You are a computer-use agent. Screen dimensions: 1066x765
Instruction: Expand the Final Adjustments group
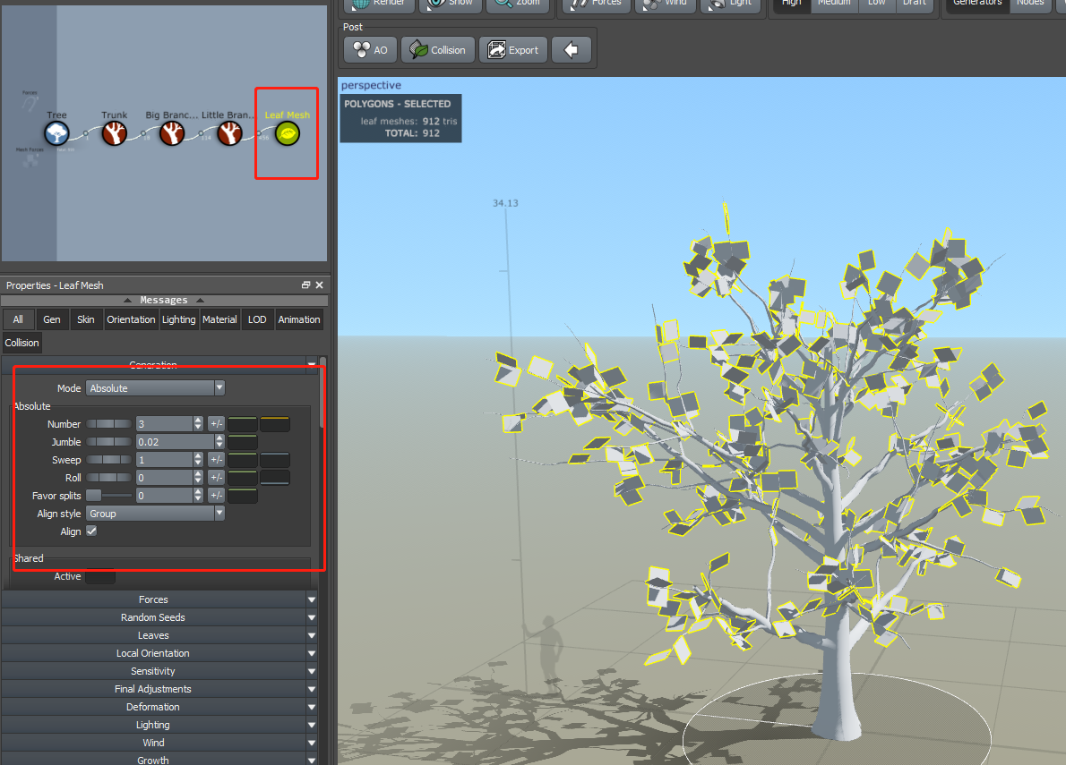point(159,689)
